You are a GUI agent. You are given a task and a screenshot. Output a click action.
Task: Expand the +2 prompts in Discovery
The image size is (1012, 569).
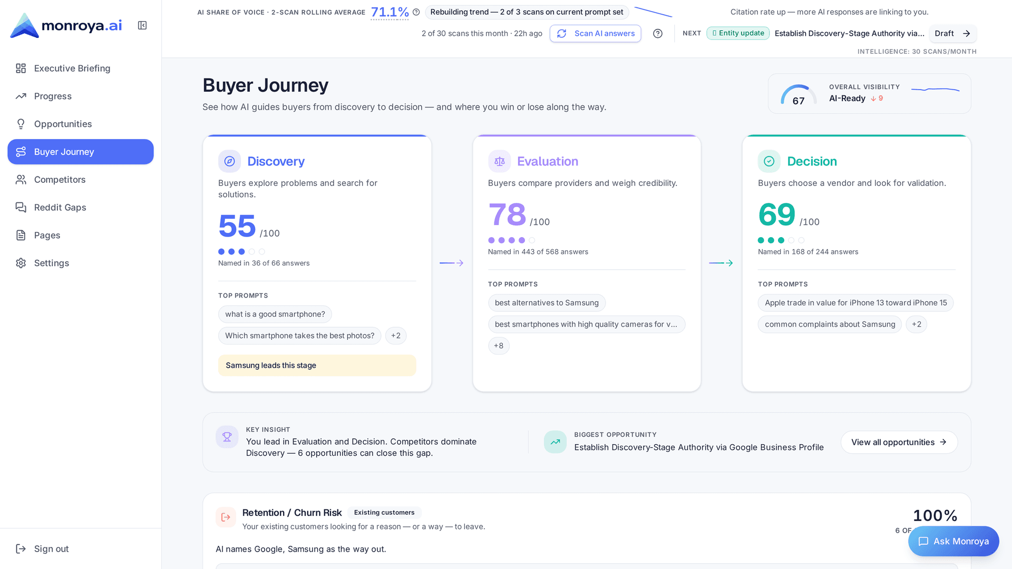coord(396,336)
